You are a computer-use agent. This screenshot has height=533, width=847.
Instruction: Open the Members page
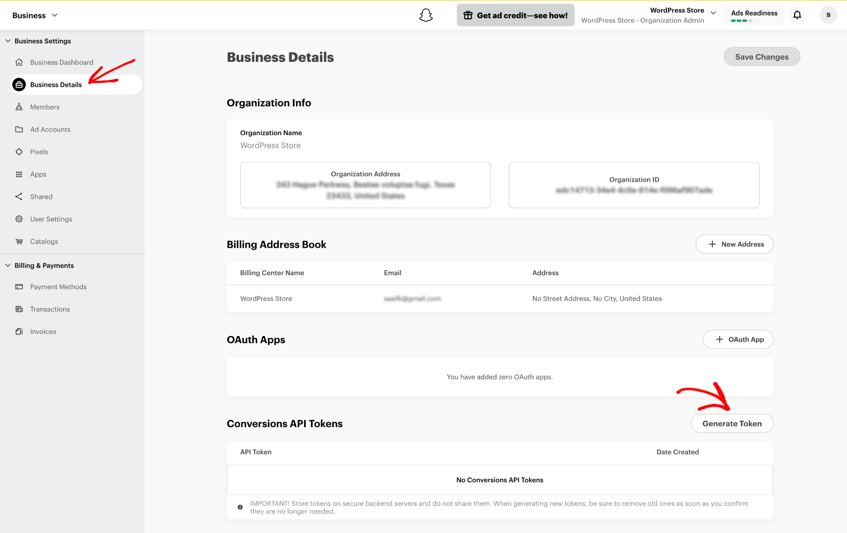coord(45,107)
